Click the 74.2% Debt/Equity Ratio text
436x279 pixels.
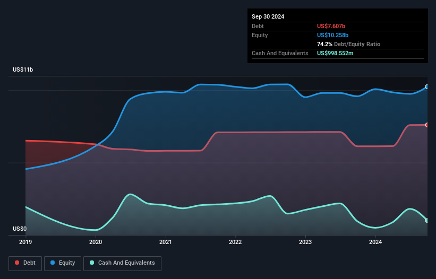click(348, 44)
